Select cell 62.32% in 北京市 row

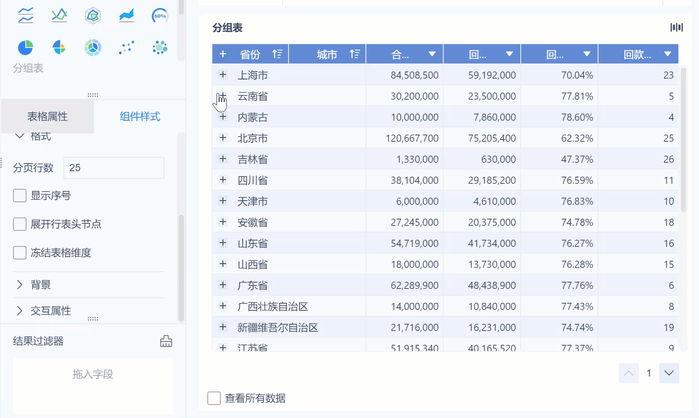(x=559, y=138)
